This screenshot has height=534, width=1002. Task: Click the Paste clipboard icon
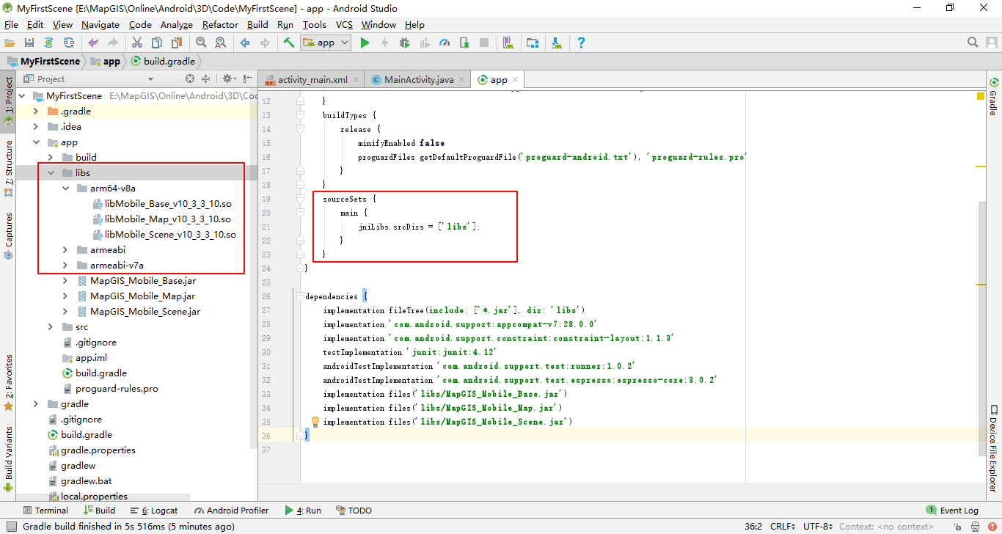[x=176, y=43]
